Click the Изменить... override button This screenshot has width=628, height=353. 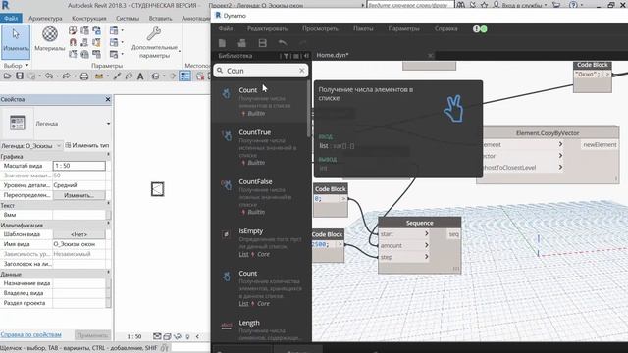click(x=78, y=195)
